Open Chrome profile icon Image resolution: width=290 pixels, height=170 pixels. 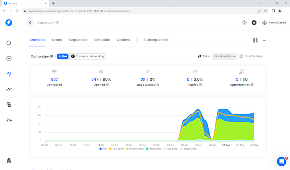click(280, 11)
